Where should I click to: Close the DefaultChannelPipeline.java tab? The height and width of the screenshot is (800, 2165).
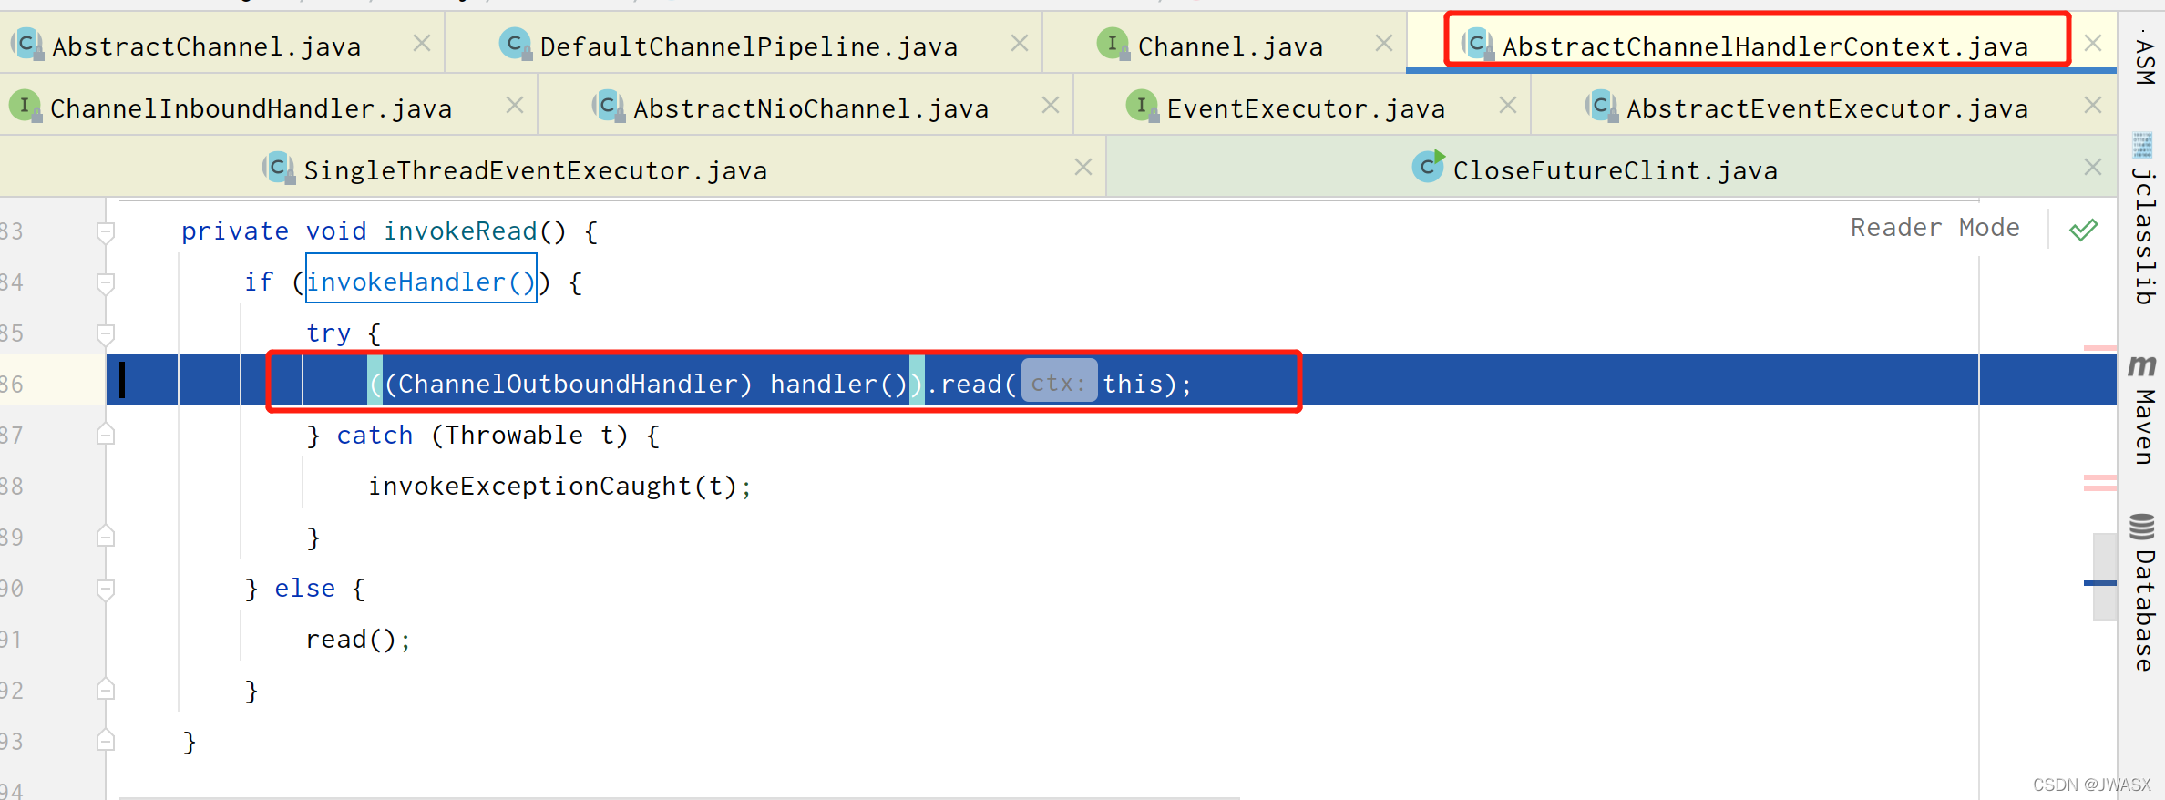(x=1020, y=43)
